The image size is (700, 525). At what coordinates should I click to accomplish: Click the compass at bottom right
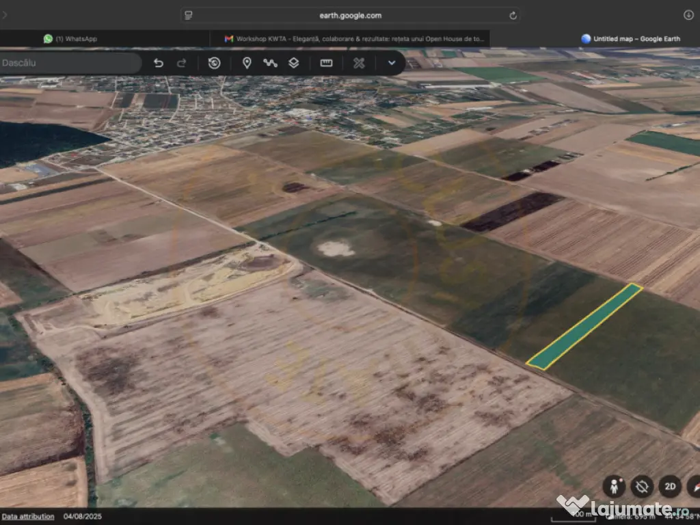click(693, 487)
